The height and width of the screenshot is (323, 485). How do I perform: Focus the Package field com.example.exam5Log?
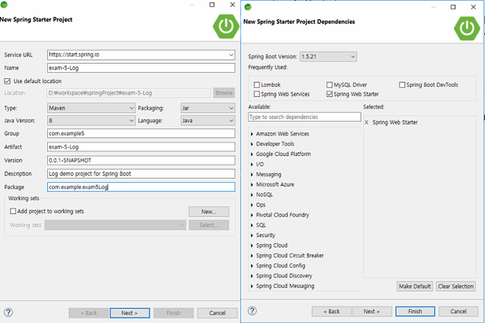coord(141,187)
